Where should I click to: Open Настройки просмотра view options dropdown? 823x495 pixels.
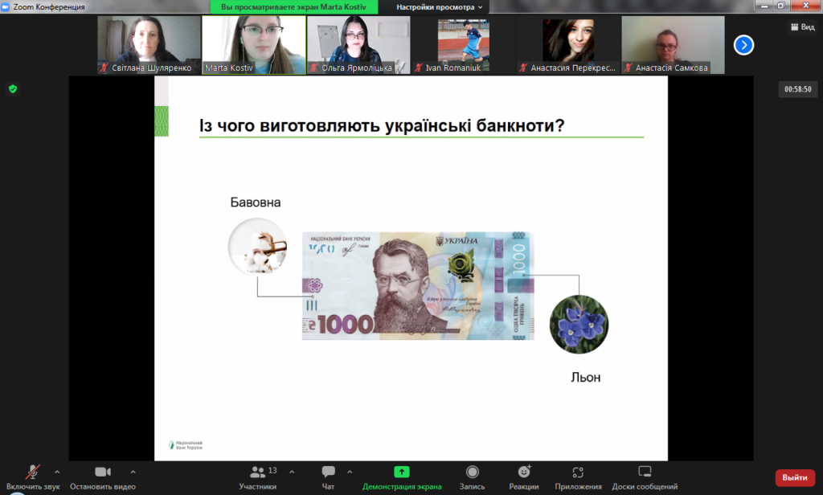pos(439,7)
